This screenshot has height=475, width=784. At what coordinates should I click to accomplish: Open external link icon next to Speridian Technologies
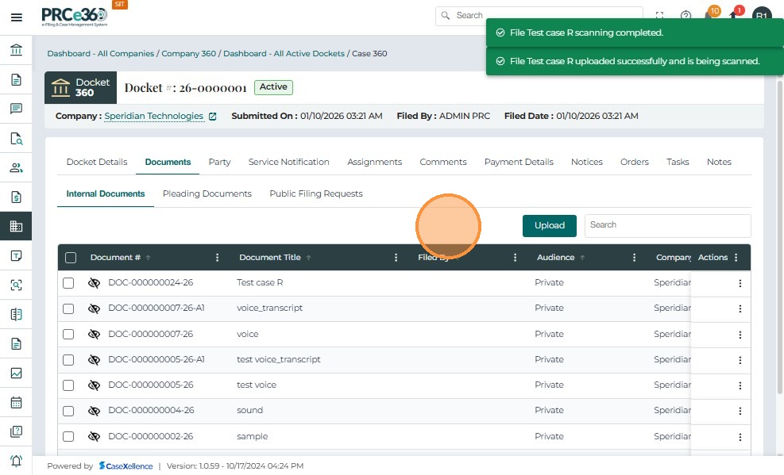click(x=212, y=117)
